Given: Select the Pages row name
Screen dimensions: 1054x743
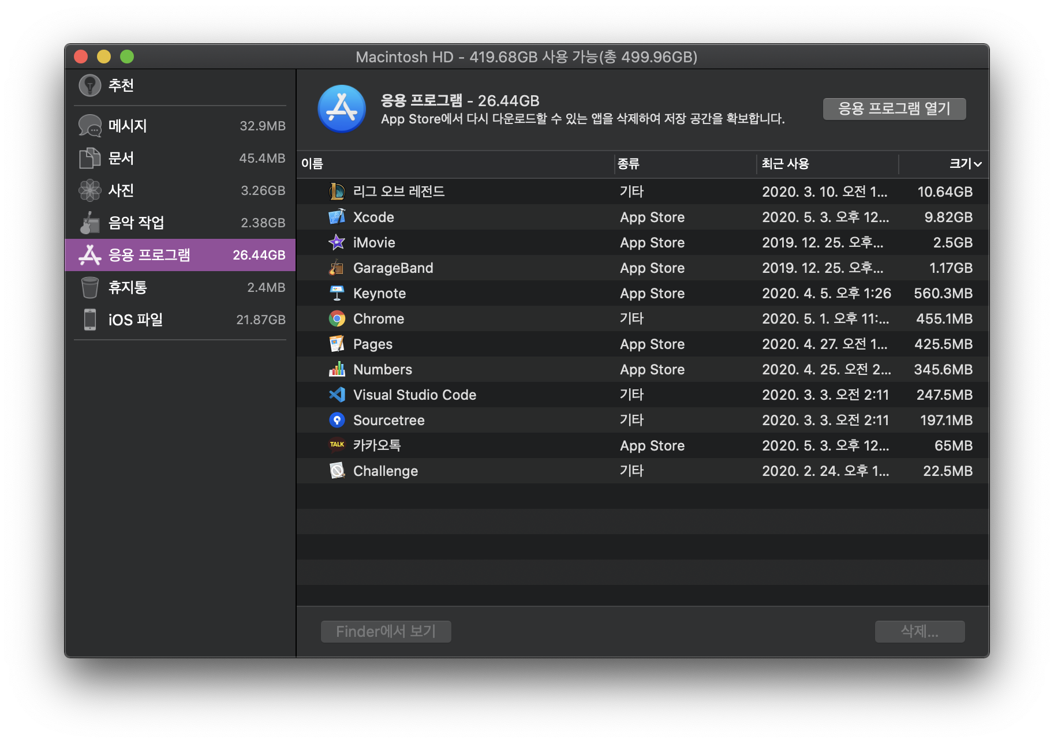Looking at the screenshot, I should point(373,344).
